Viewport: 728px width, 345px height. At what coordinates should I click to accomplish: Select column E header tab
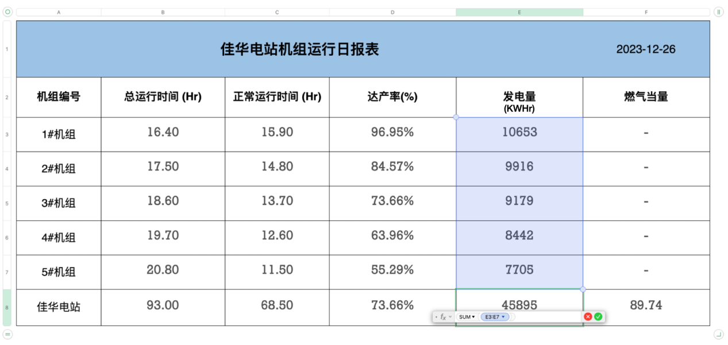coord(519,12)
